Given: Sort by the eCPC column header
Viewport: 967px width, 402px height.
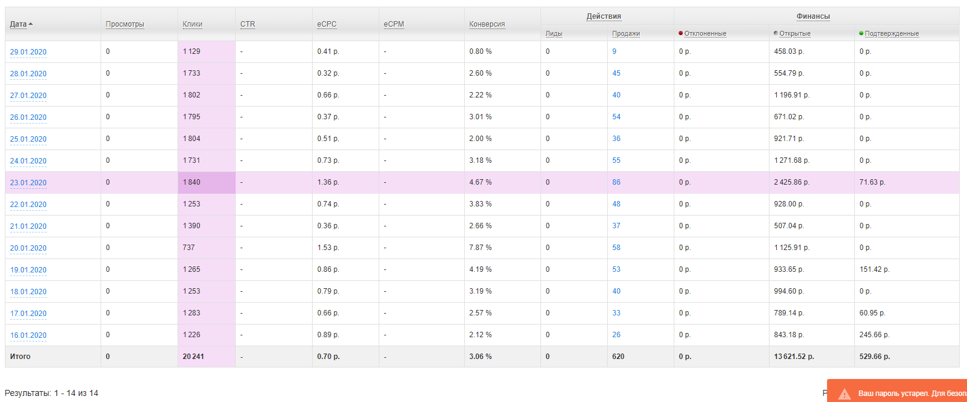Looking at the screenshot, I should coord(327,24).
